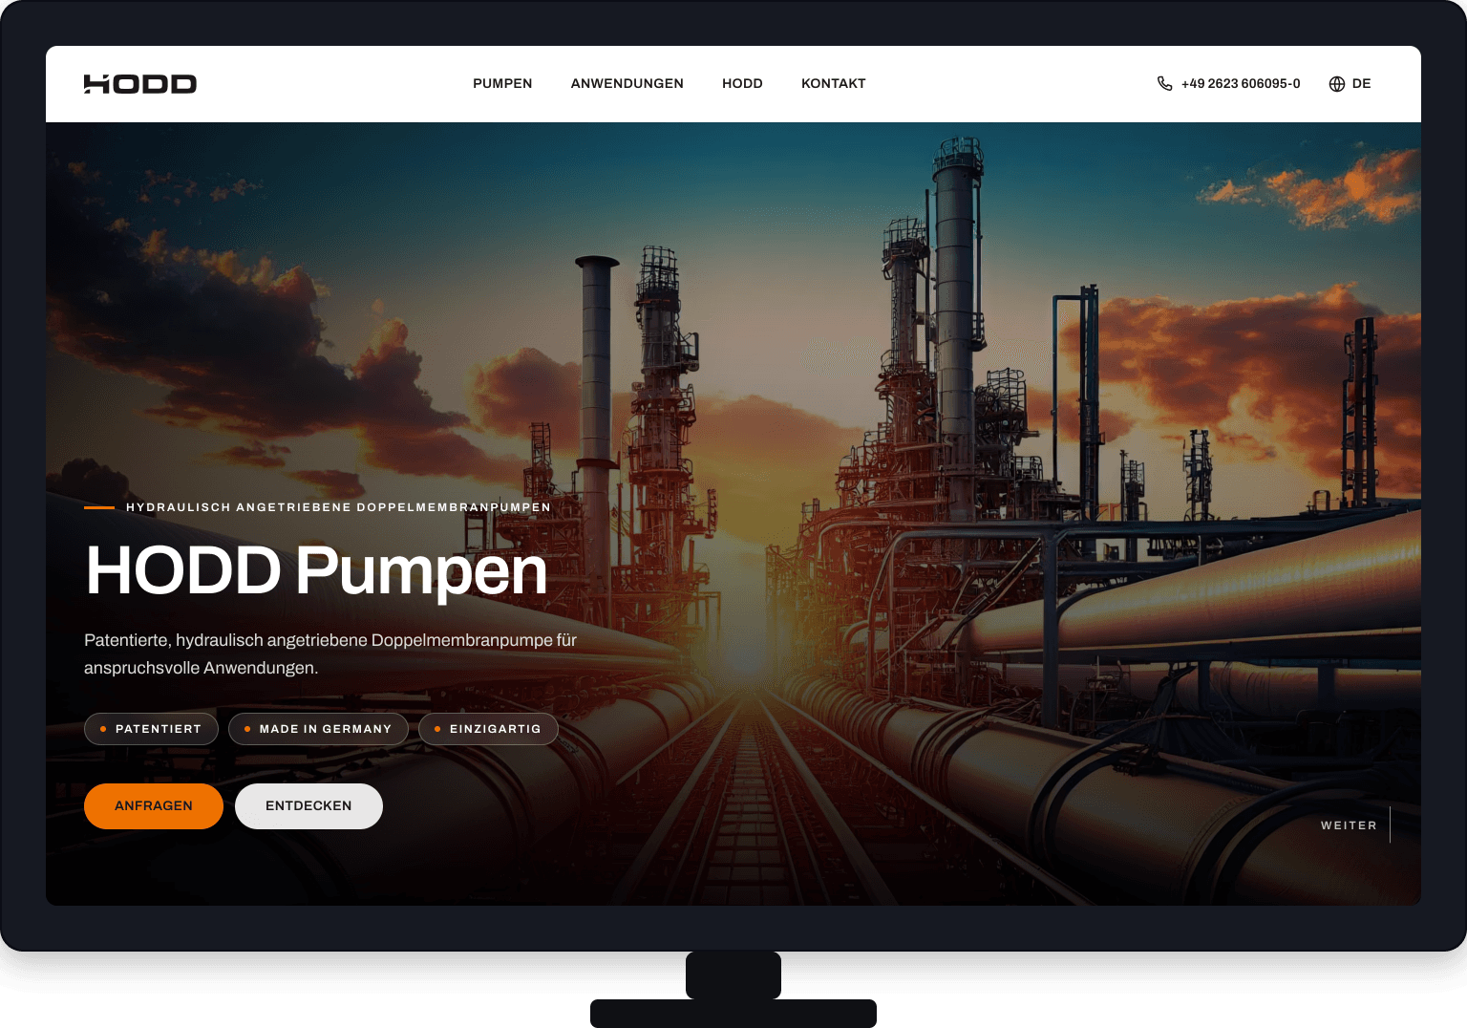
Task: Select the Made in Germany badge
Action: (x=318, y=729)
